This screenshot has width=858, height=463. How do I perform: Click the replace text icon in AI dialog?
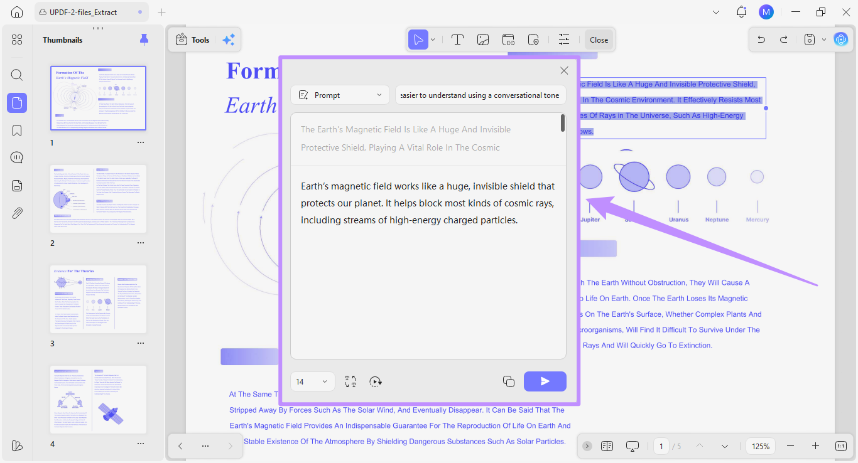[350, 381]
